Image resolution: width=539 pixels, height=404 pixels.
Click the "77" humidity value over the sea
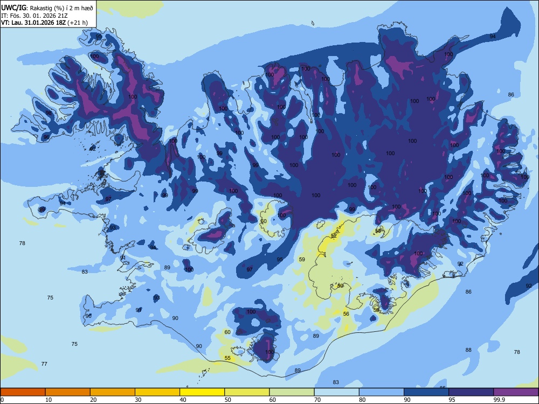(x=44, y=364)
